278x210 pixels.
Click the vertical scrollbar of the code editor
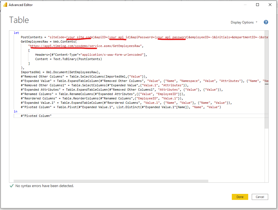point(267,82)
